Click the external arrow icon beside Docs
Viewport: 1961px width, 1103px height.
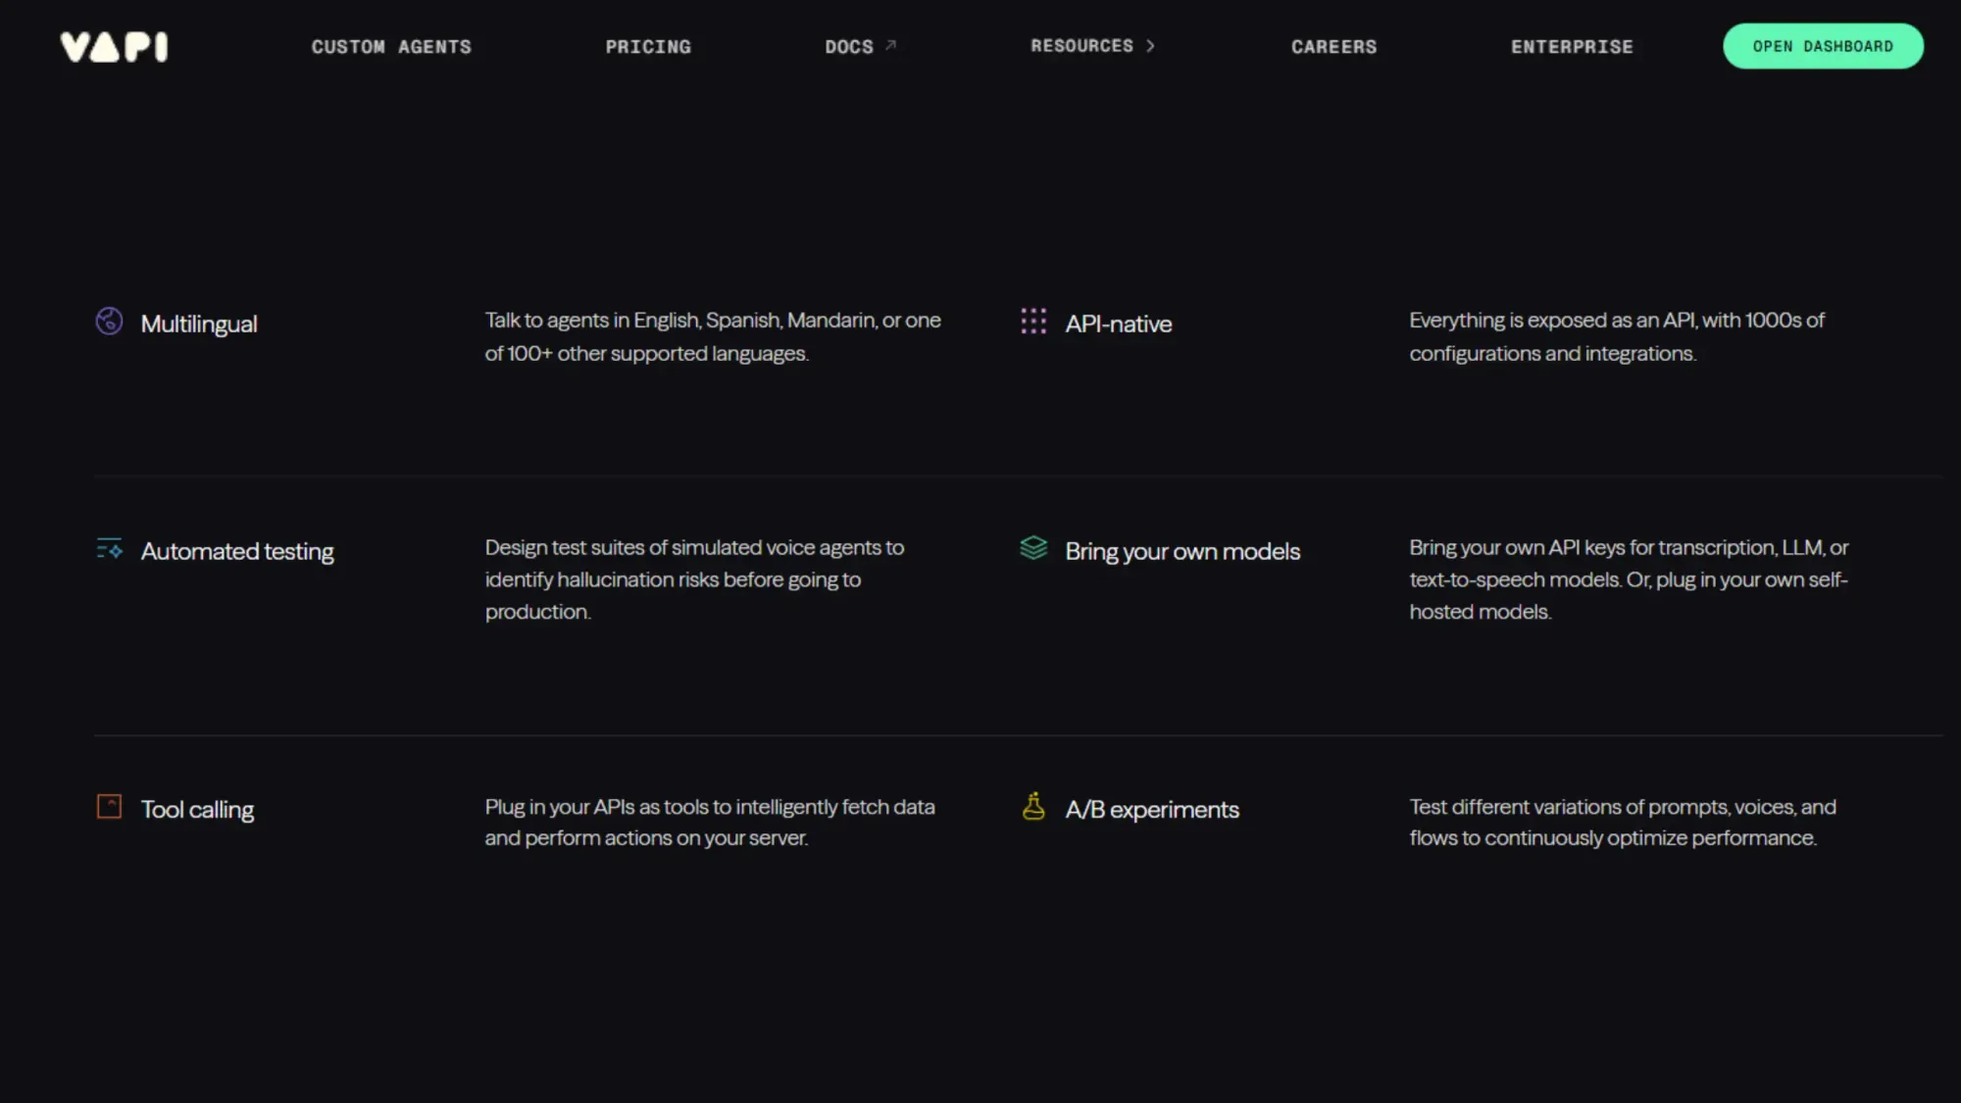pyautogui.click(x=891, y=45)
